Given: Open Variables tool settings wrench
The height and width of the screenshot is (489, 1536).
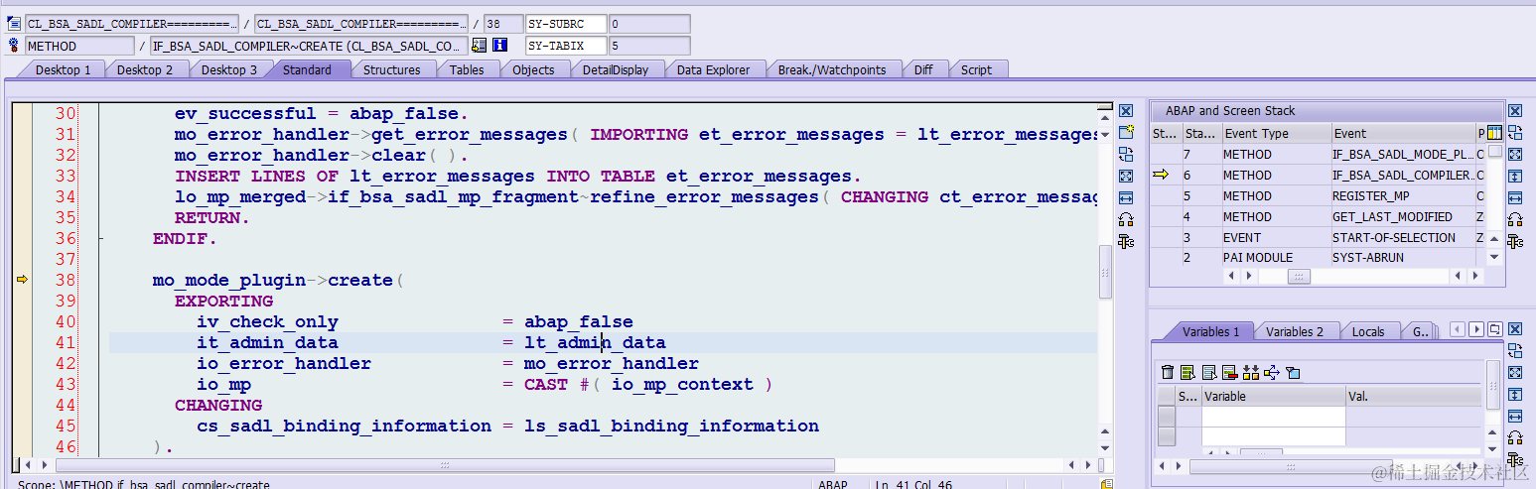Looking at the screenshot, I should [1515, 460].
